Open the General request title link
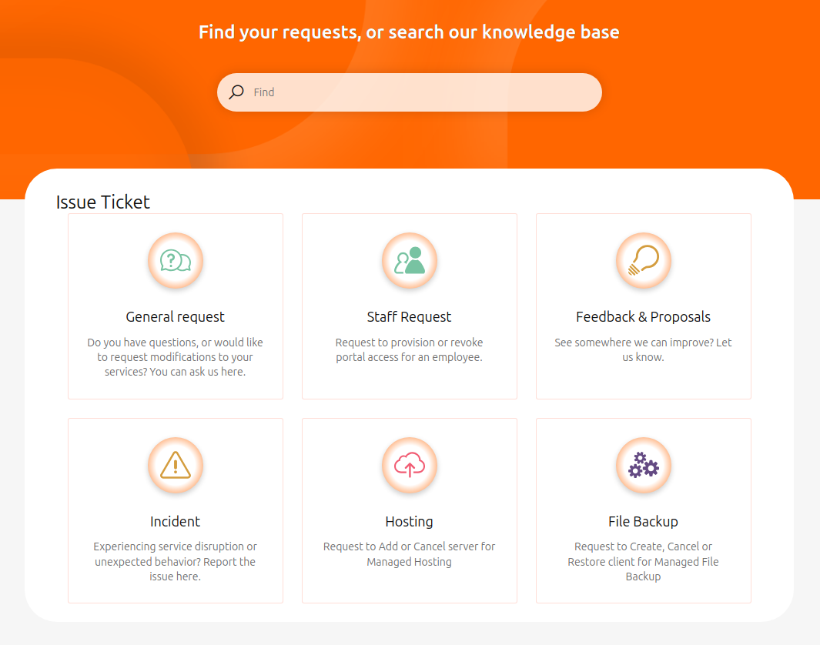 coord(176,317)
